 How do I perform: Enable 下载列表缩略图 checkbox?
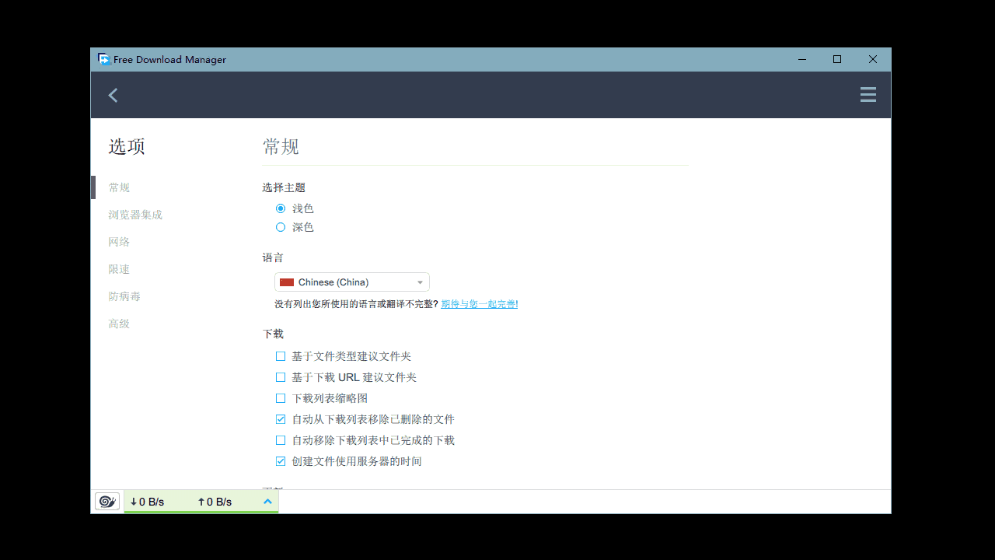(x=281, y=397)
